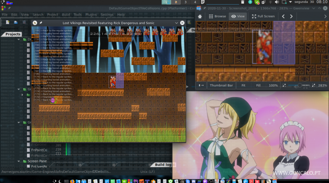The width and height of the screenshot is (329, 183).
Task: Collapse the Screen Pane tree folder
Action: (24, 161)
